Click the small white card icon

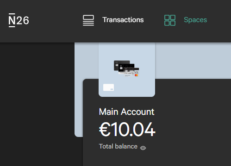click(x=108, y=87)
